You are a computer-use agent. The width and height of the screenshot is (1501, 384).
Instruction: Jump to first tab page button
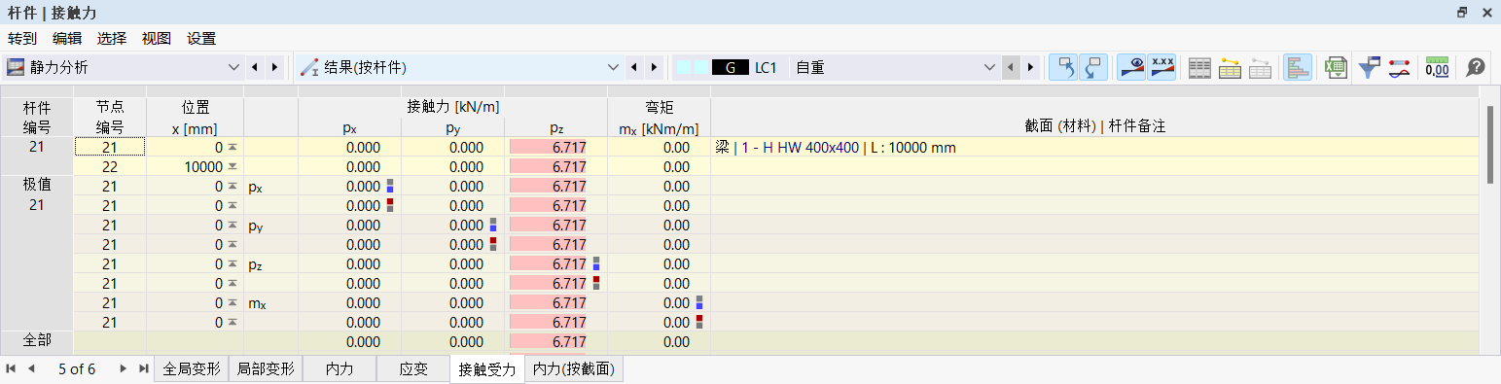(12, 368)
